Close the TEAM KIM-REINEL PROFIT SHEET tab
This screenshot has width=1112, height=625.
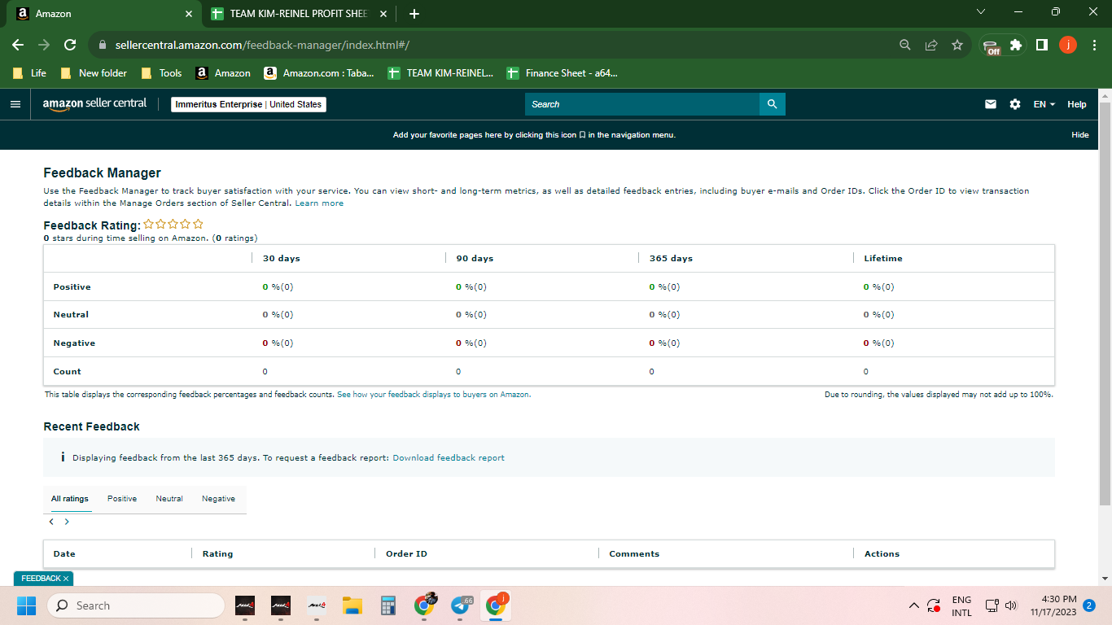click(383, 14)
